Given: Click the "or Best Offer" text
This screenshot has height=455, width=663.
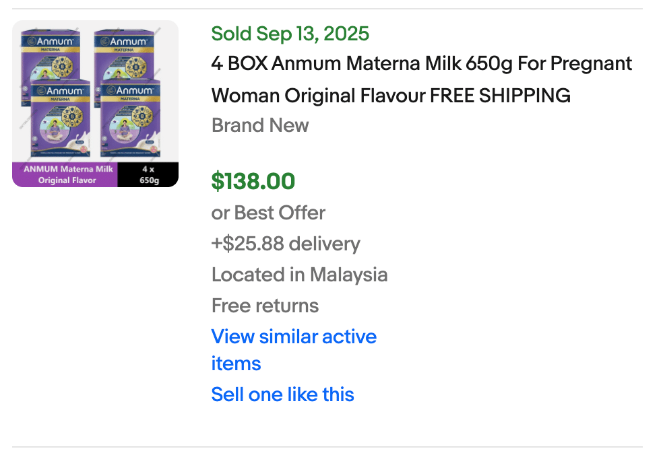Looking at the screenshot, I should point(268,213).
